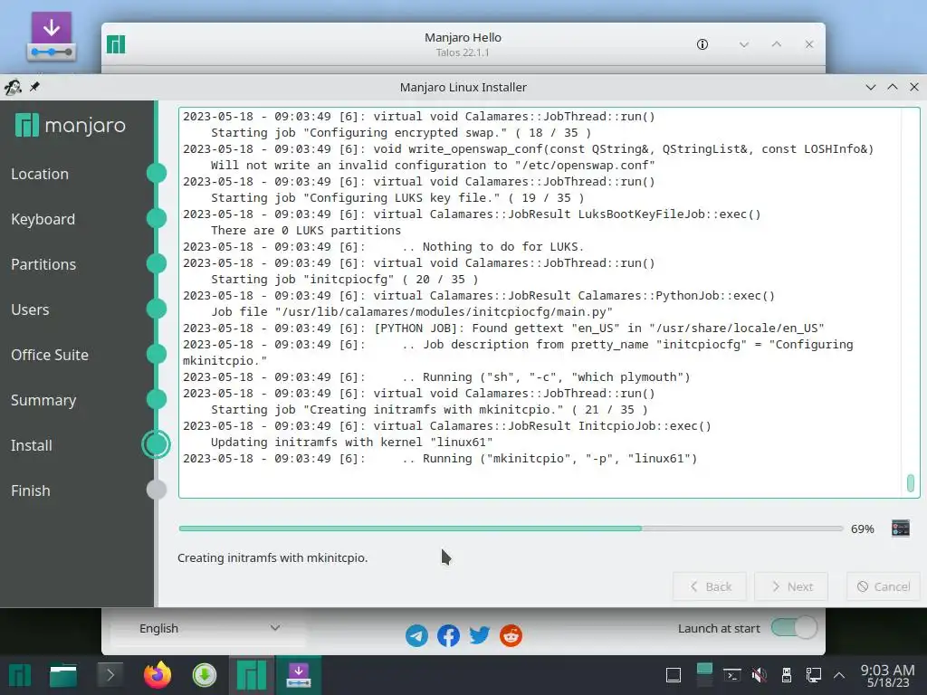This screenshot has height=695, width=927.
Task: Toggle the Launch at start switch
Action: click(794, 628)
